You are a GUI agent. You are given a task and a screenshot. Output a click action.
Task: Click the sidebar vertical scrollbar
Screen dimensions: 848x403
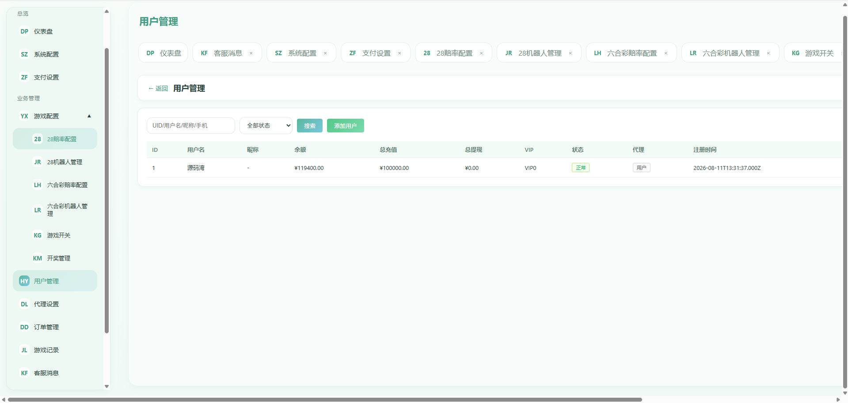click(106, 190)
